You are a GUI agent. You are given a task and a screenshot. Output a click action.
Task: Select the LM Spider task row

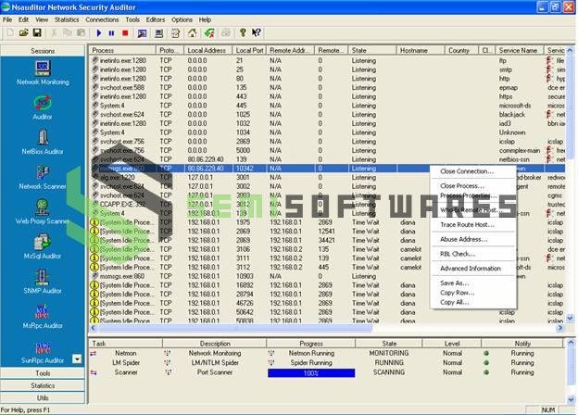click(326, 363)
